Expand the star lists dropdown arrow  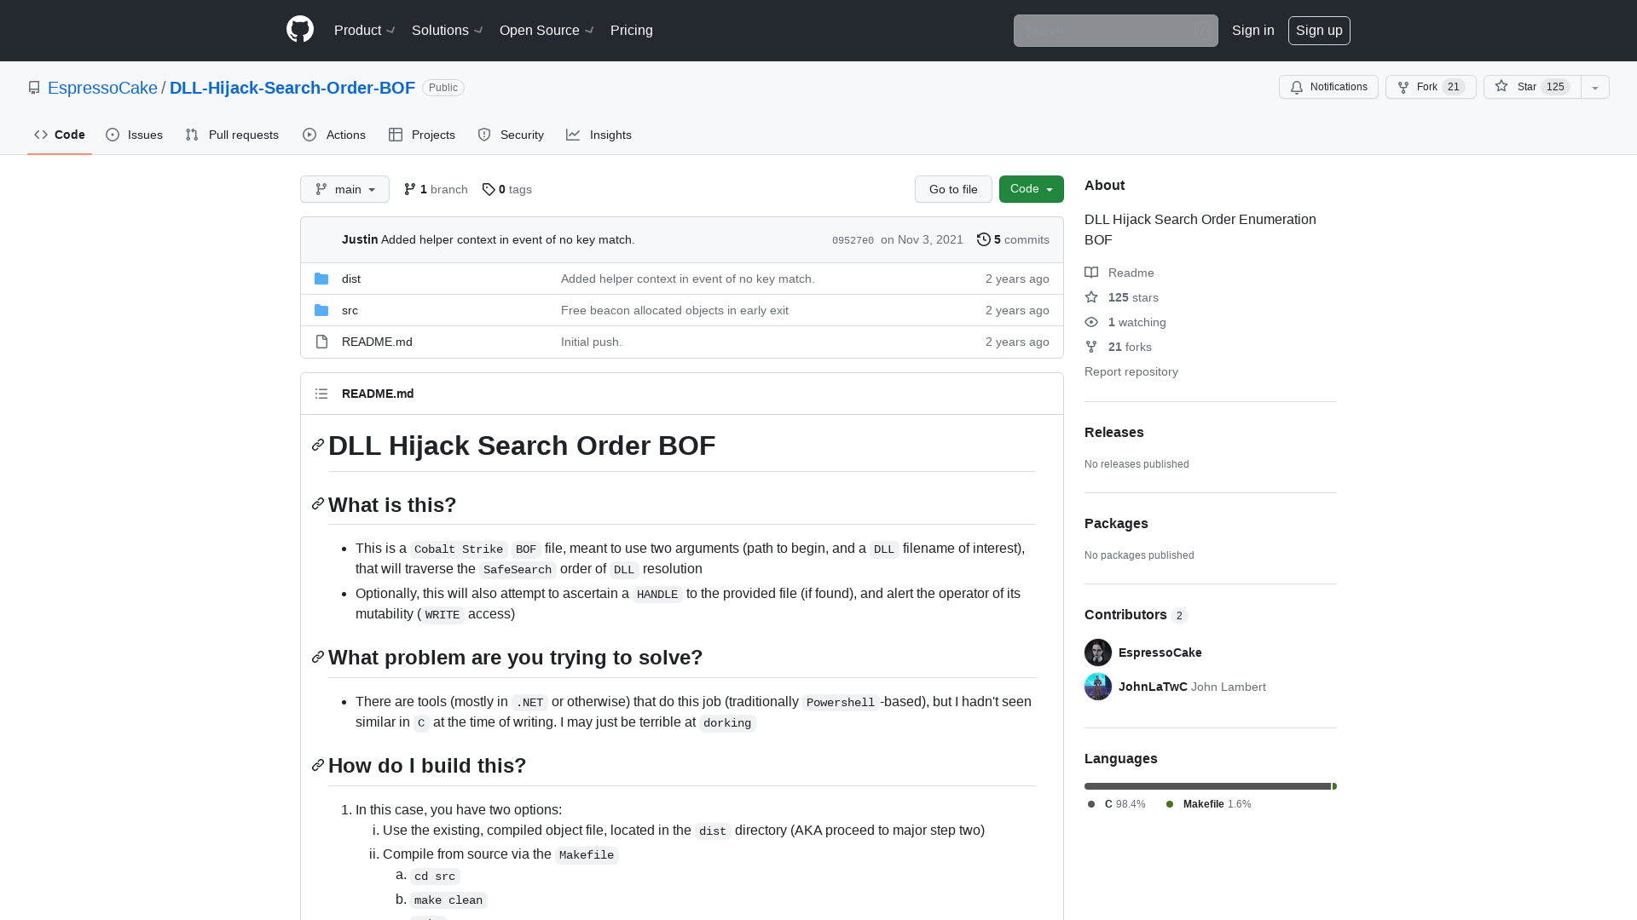(x=1595, y=87)
